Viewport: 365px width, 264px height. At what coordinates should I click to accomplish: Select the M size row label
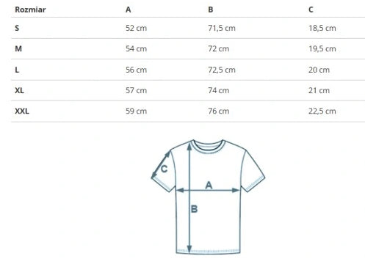[x=18, y=48]
